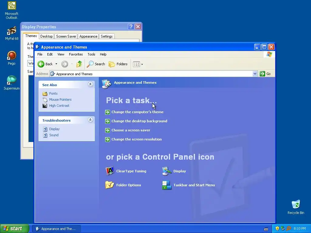Screen dimensions: 311x233
Task: Click the green Go arrow button
Action: pos(262,74)
